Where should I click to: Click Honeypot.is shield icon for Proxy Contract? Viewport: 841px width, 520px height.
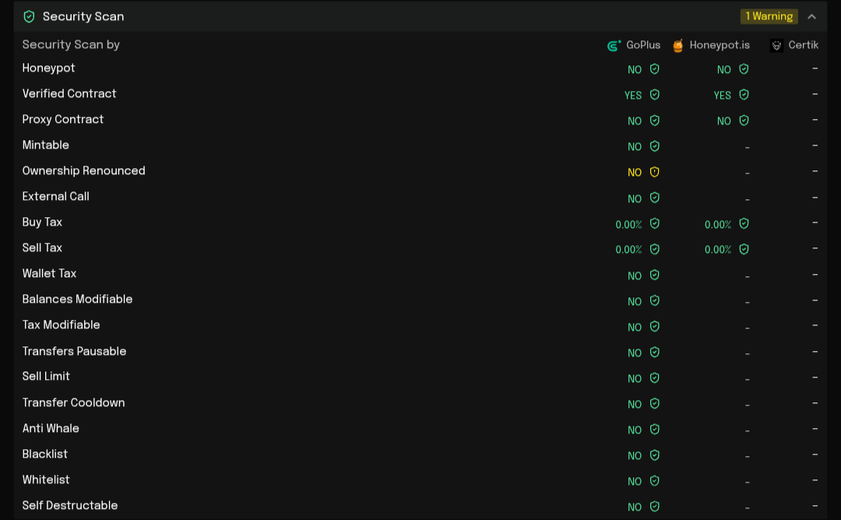coord(744,121)
